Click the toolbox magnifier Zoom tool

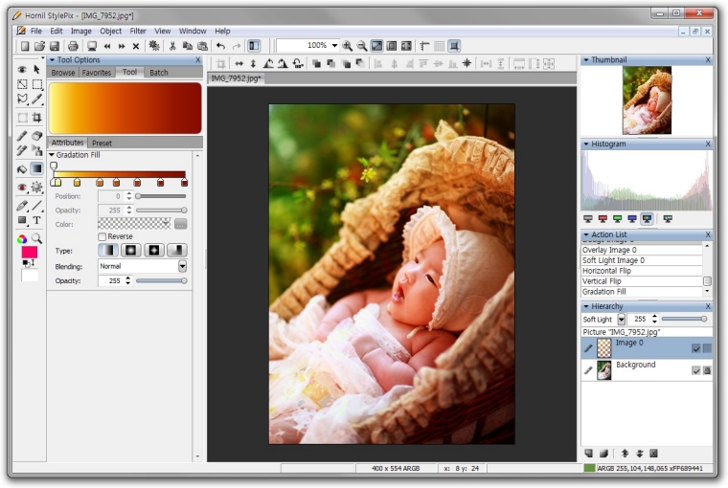pyautogui.click(x=36, y=238)
